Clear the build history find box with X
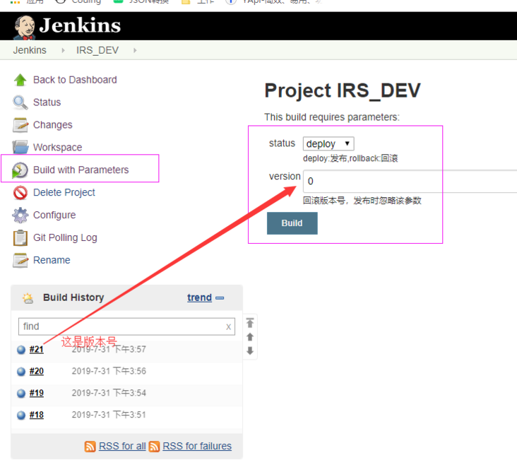517x472 pixels. (228, 327)
